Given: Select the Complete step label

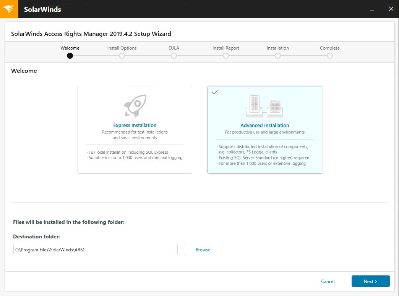Looking at the screenshot, I should point(330,48).
